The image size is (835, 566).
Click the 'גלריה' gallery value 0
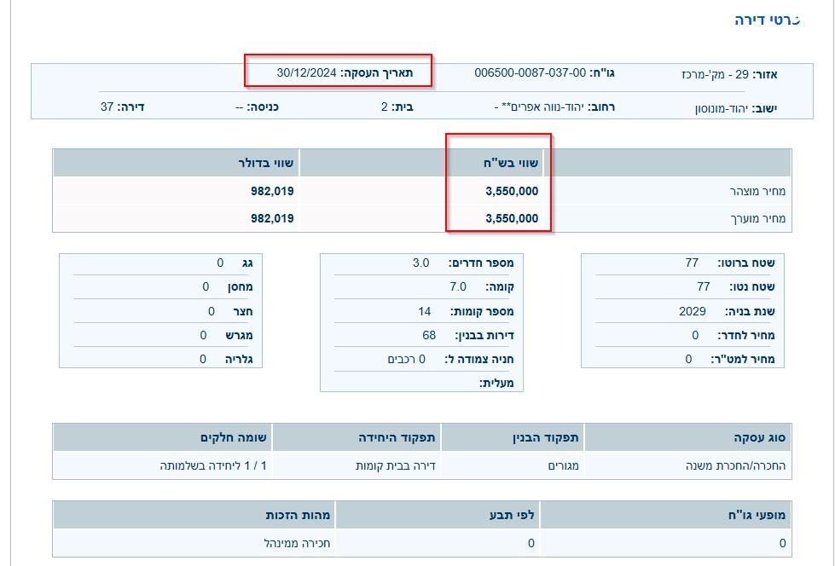(203, 359)
